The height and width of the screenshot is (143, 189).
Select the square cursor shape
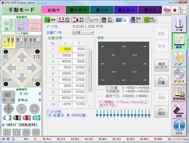[35, 109]
